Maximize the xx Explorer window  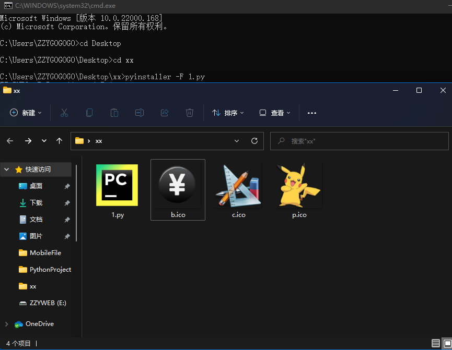pyautogui.click(x=419, y=90)
